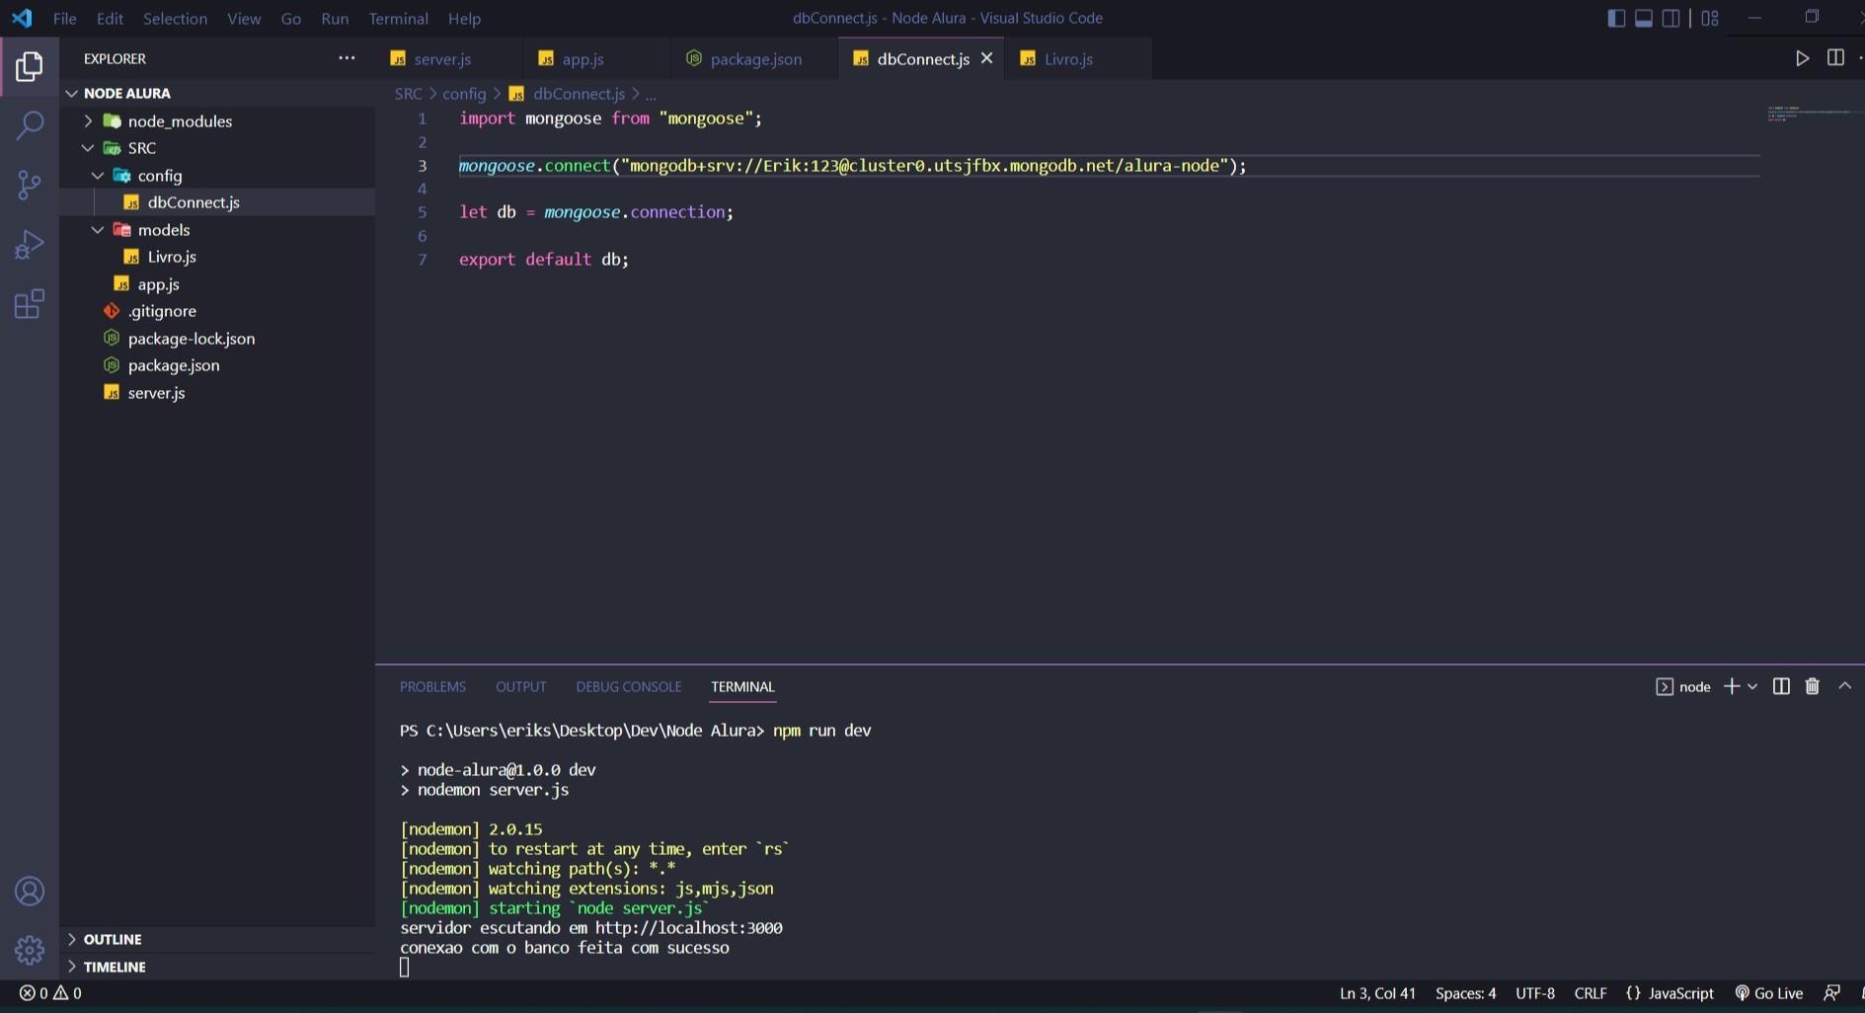Open the Manage gear icon
Screen dimensions: 1865x1013
[x=30, y=950]
